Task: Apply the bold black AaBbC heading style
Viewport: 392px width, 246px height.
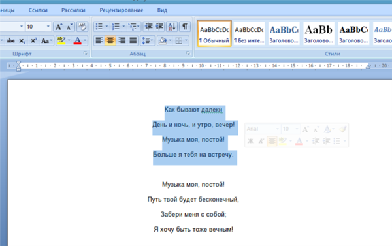Action: (x=353, y=34)
